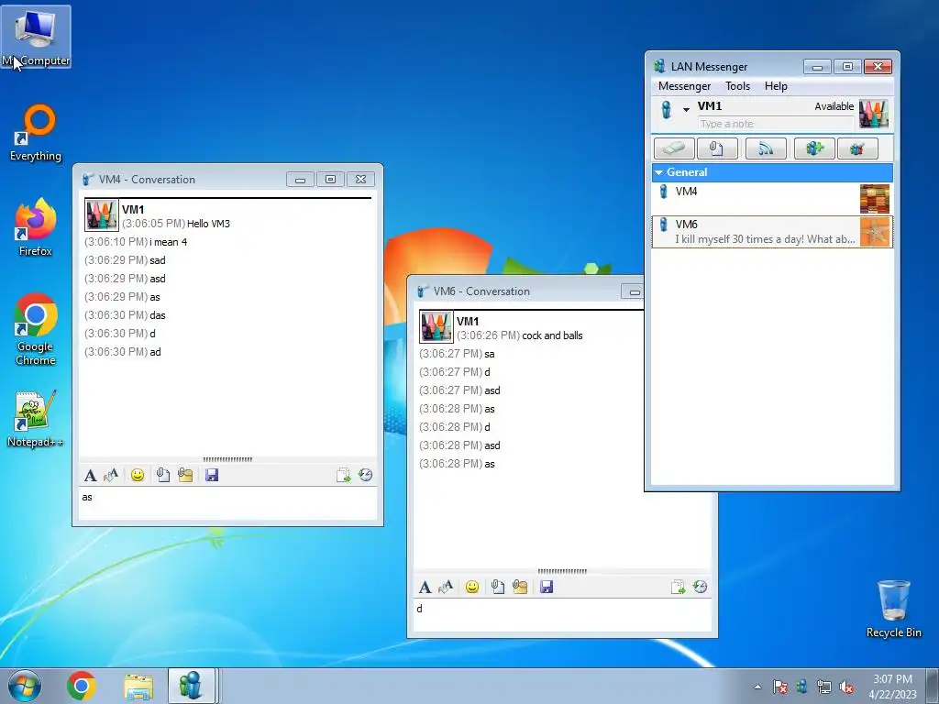Select the Notepad++ desktop shortcut
Viewport: 939px width, 704px height.
tap(36, 418)
